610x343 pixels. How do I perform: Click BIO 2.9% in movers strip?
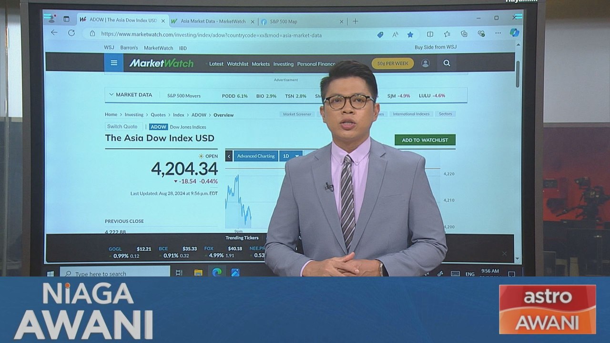[266, 96]
